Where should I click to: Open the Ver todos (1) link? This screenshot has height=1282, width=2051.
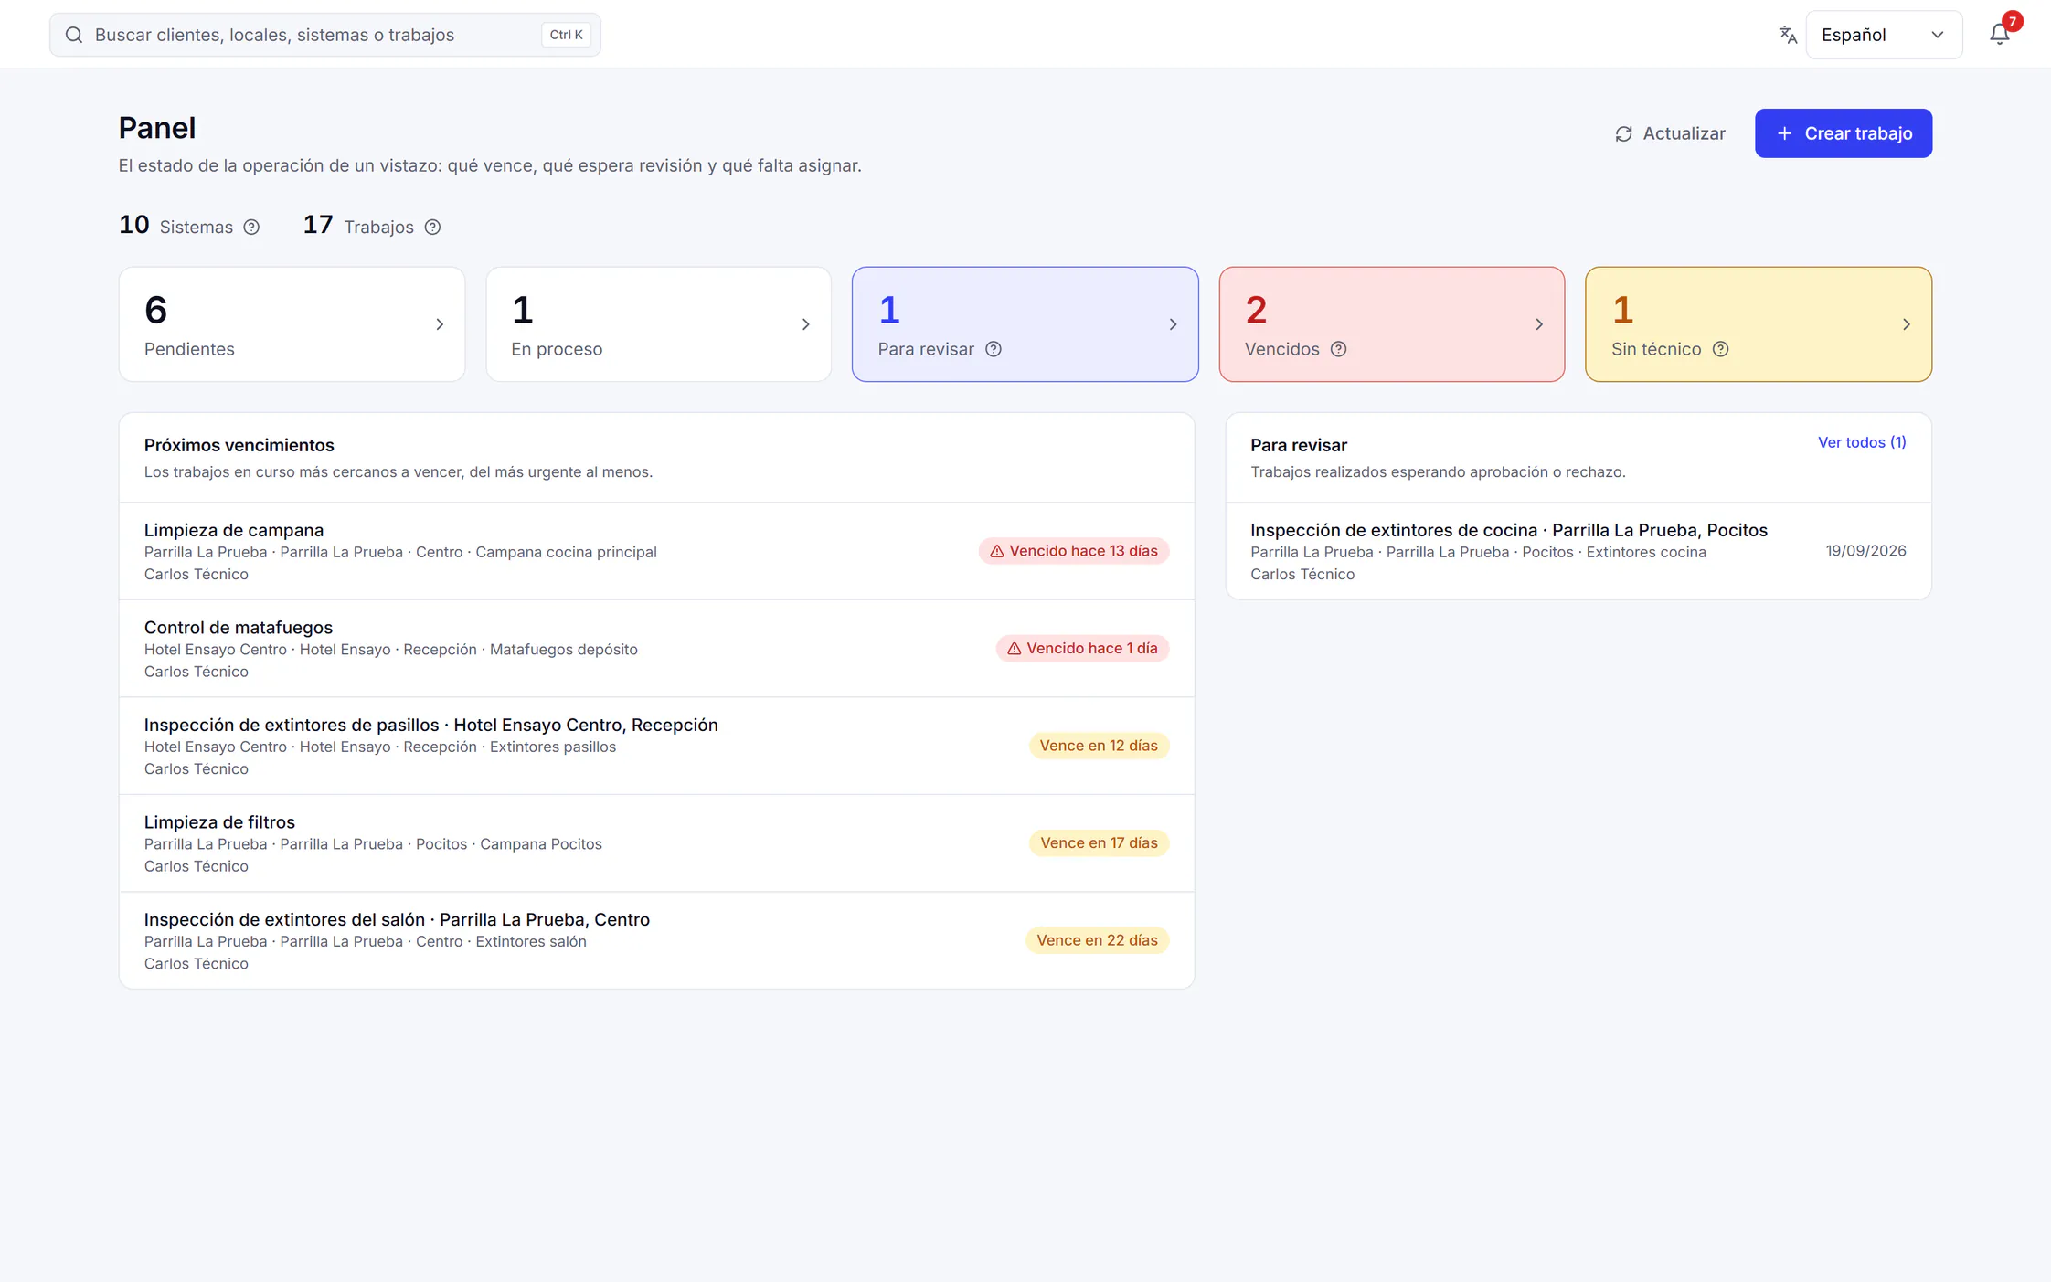click(x=1862, y=442)
